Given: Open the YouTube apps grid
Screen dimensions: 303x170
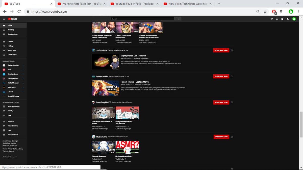Looking at the screenshot, I should coord(277,19).
